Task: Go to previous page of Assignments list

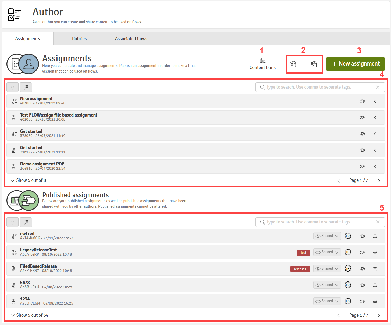Action: pyautogui.click(x=339, y=181)
